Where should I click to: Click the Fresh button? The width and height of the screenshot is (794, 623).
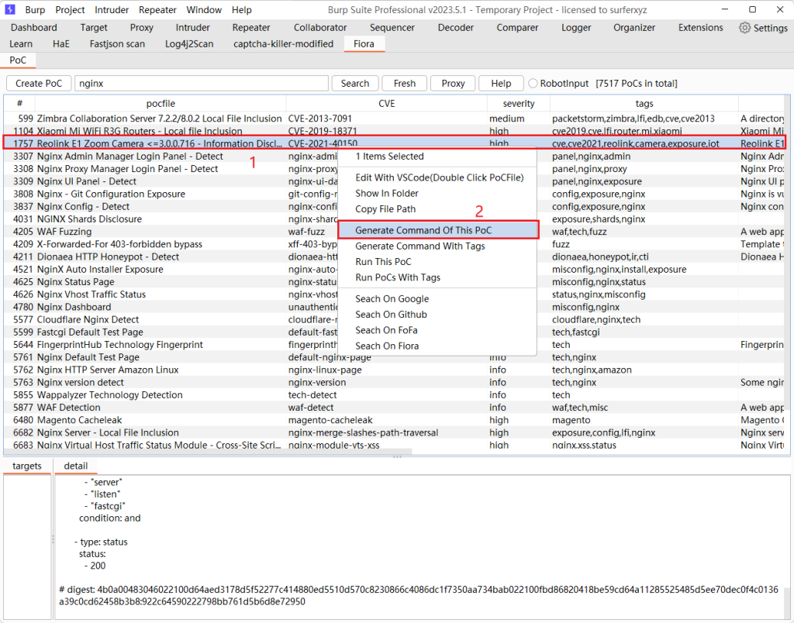point(405,84)
